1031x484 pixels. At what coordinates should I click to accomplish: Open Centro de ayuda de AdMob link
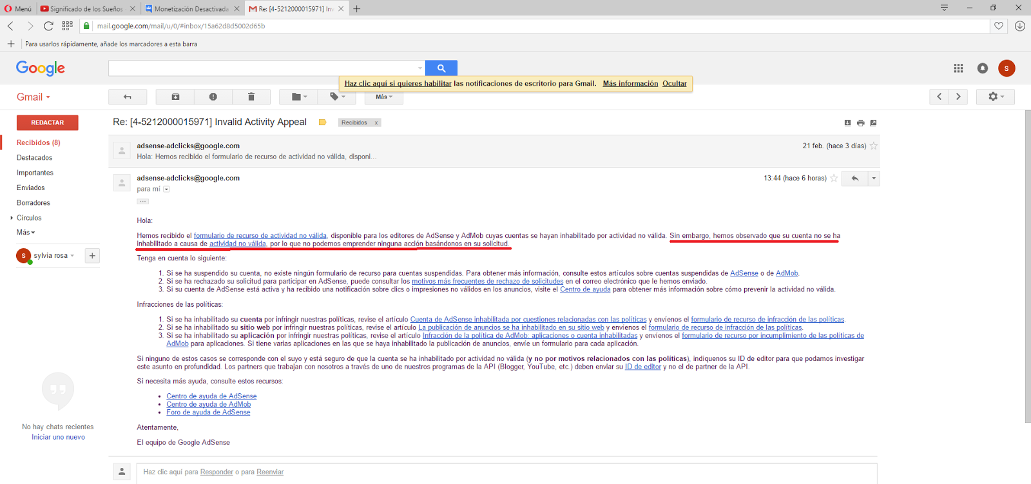(209, 405)
